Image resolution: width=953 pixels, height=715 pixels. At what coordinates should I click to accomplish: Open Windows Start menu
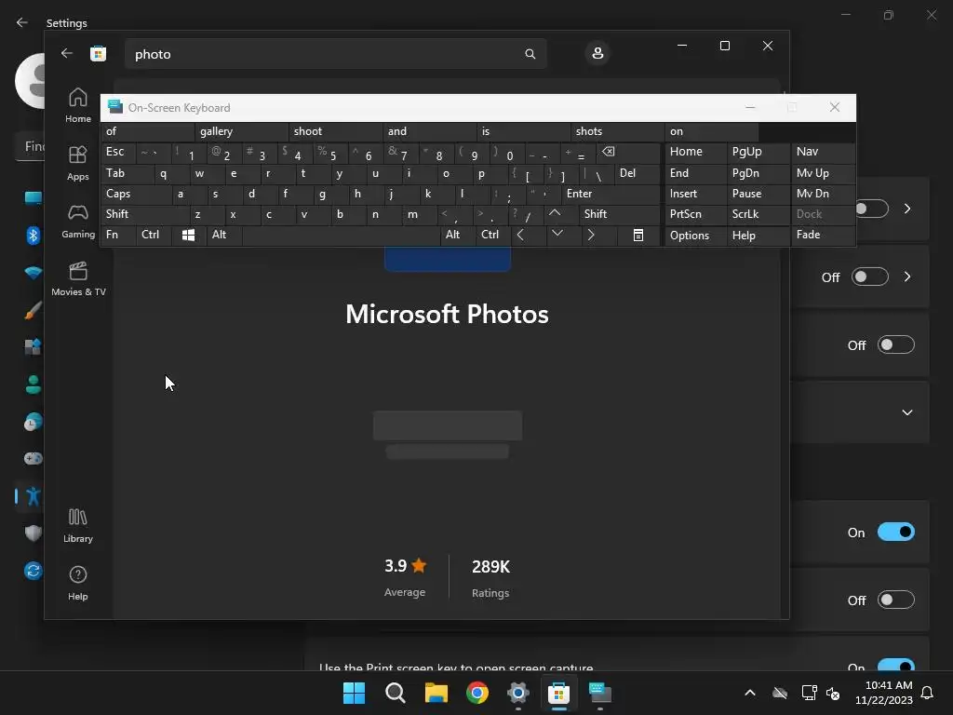pyautogui.click(x=354, y=693)
